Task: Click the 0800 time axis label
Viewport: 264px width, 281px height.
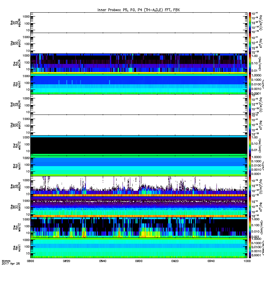Action: [30, 261]
